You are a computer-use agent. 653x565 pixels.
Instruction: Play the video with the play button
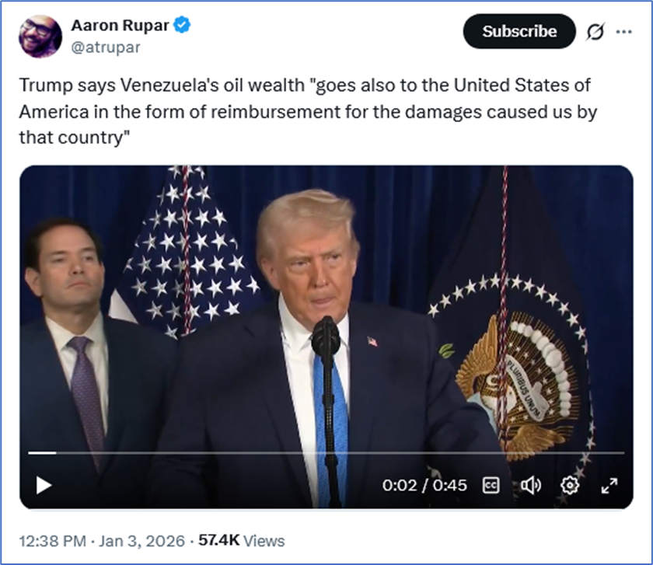click(44, 486)
